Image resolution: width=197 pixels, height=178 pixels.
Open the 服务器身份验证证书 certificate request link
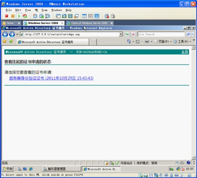(x=51, y=78)
